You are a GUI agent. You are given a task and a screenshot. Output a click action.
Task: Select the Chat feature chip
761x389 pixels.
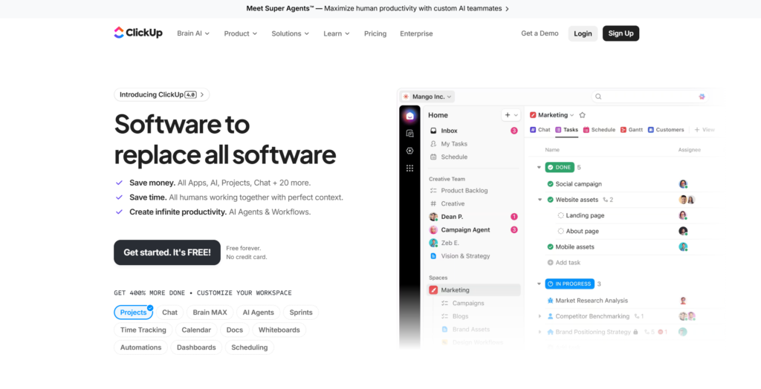click(170, 313)
